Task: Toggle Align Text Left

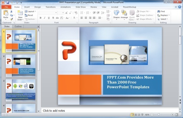Action: tap(82, 18)
